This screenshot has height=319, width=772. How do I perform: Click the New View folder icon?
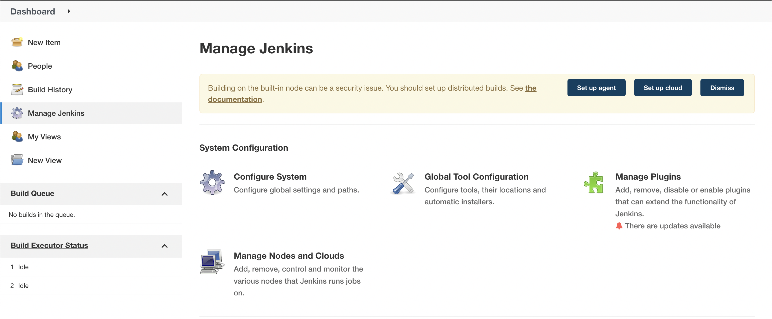point(17,160)
